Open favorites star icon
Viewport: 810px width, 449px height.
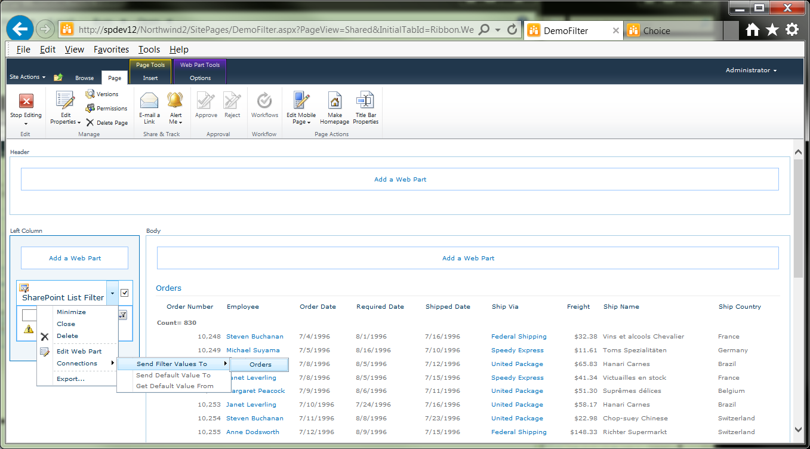pos(772,30)
